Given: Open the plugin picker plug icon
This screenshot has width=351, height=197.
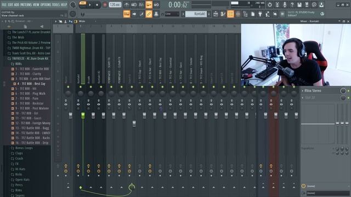Looking at the screenshot, I should tap(260, 14).
